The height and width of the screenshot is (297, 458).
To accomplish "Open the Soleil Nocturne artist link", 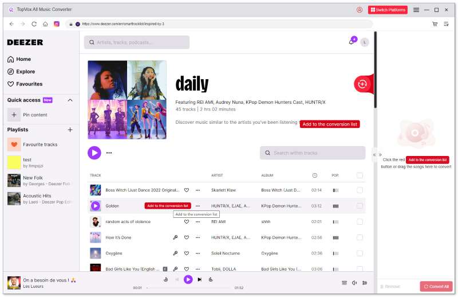I will pyautogui.click(x=226, y=253).
